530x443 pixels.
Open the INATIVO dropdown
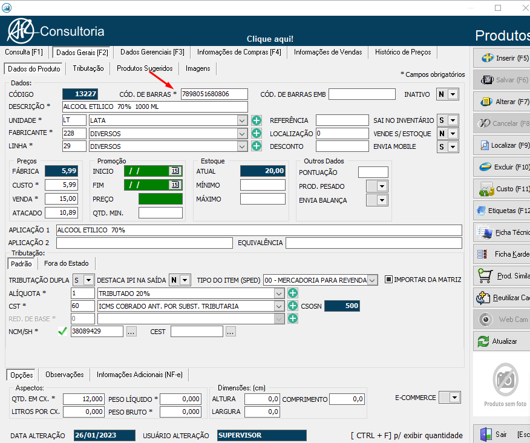tap(453, 94)
